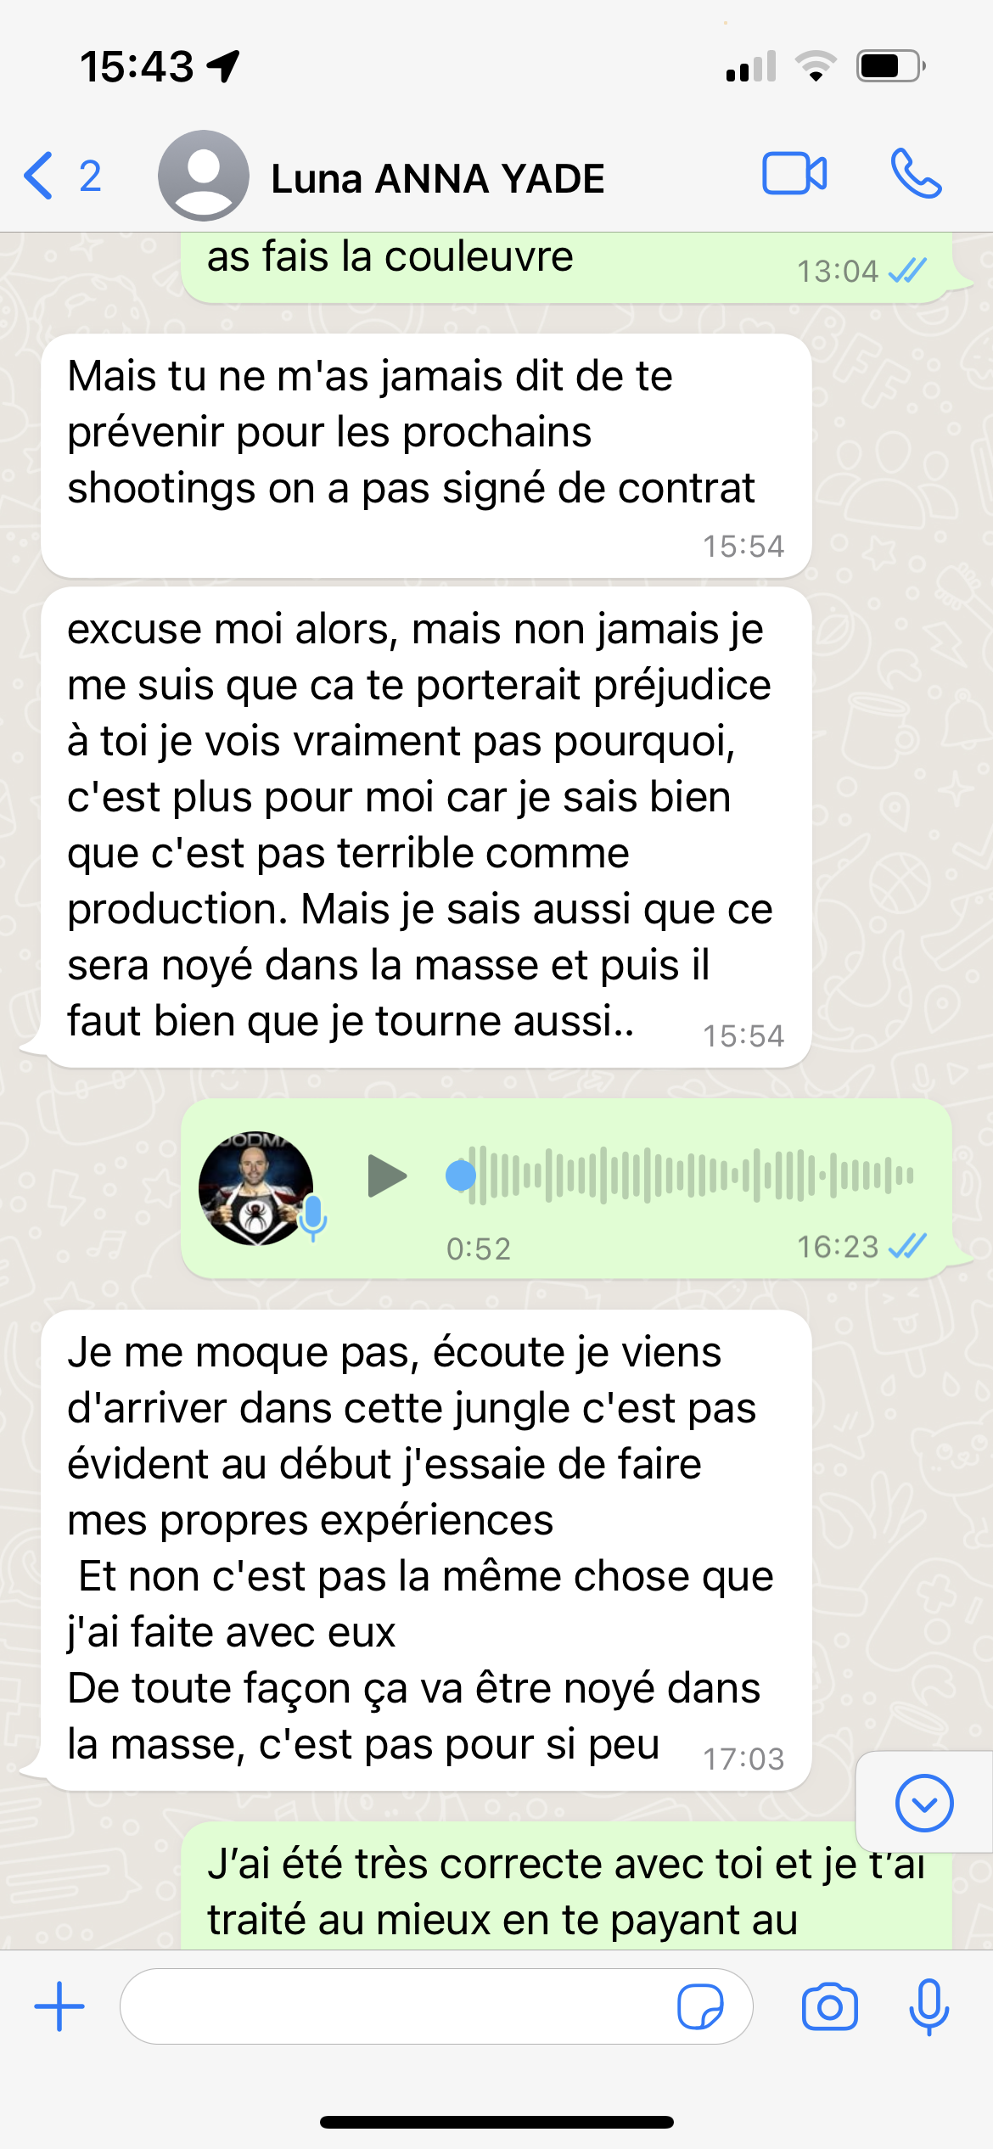Open the sticker picker in message field
The width and height of the screenshot is (993, 2149).
700,2006
